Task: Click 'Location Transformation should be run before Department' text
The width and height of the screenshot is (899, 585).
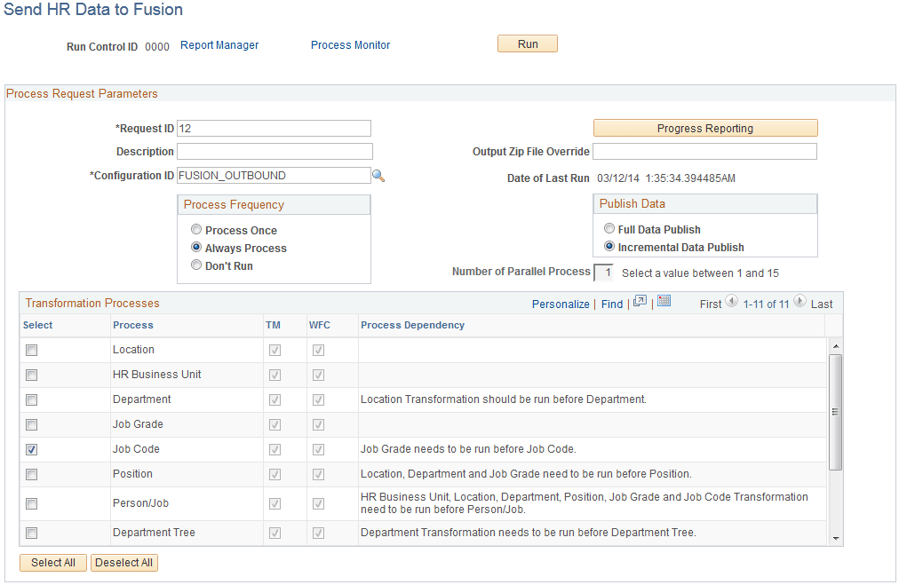Action: pos(504,399)
